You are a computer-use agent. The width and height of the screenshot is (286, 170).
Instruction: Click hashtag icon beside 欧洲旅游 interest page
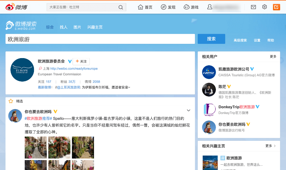222,158
